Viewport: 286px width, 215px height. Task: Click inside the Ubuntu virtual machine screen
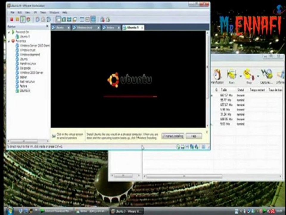point(128,79)
